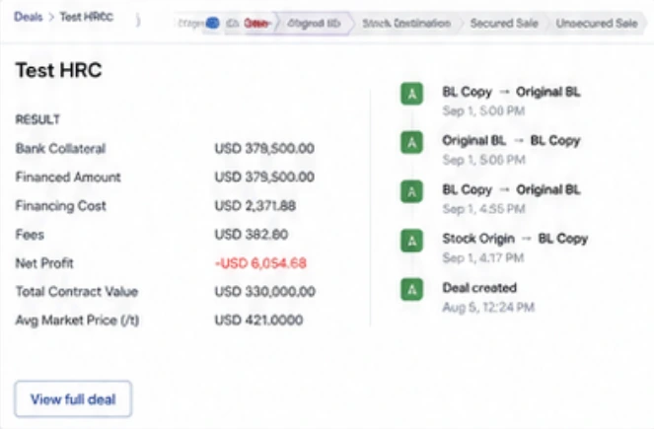Click the Financing Cost label
This screenshot has width=654, height=429.
61,205
